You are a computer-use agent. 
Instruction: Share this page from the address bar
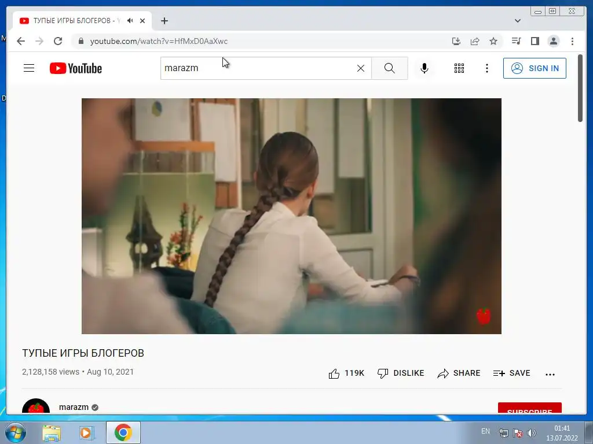pyautogui.click(x=475, y=41)
